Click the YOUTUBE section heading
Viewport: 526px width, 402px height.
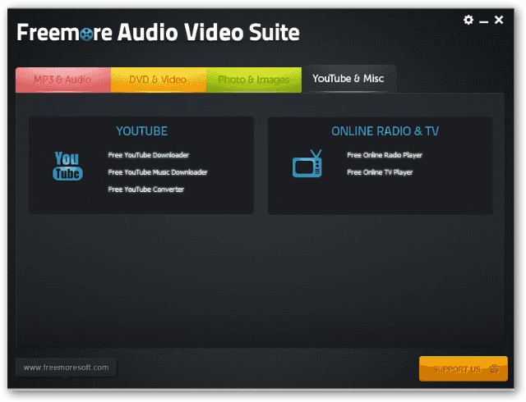142,131
